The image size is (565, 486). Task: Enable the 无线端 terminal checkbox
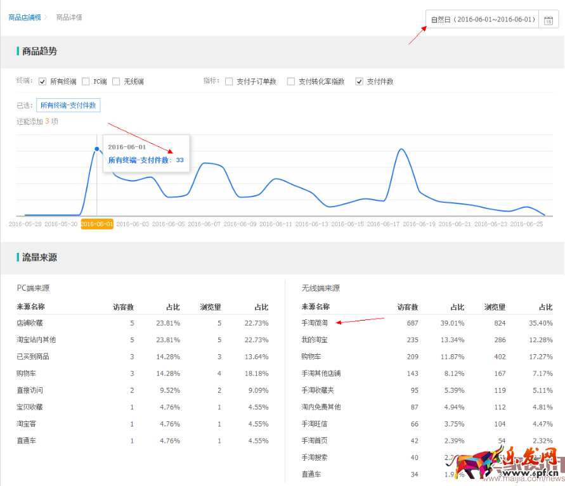pos(116,82)
